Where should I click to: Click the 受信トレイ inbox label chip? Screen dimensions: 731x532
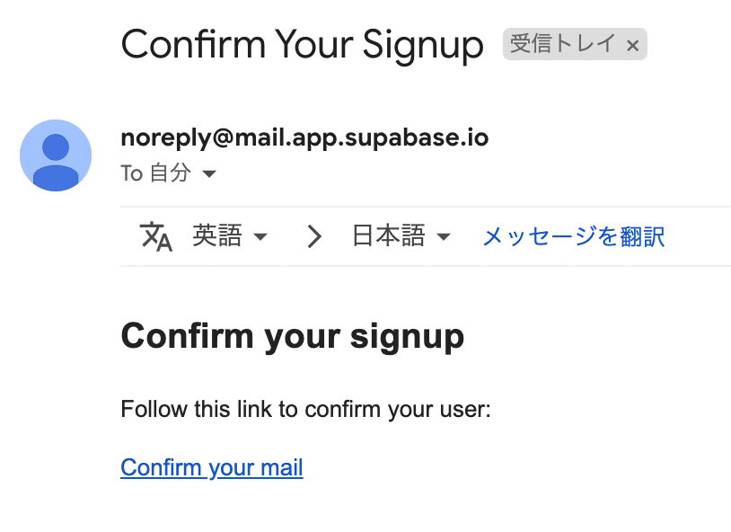(x=575, y=44)
